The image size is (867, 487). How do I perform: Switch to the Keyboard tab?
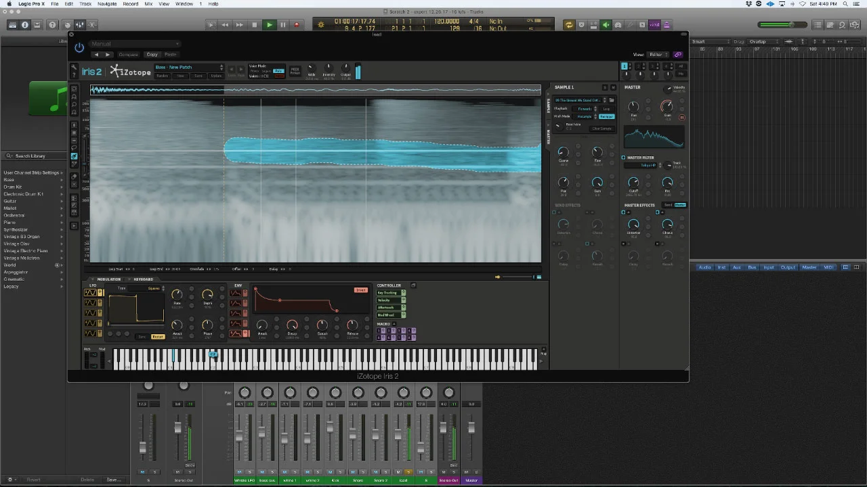point(143,279)
